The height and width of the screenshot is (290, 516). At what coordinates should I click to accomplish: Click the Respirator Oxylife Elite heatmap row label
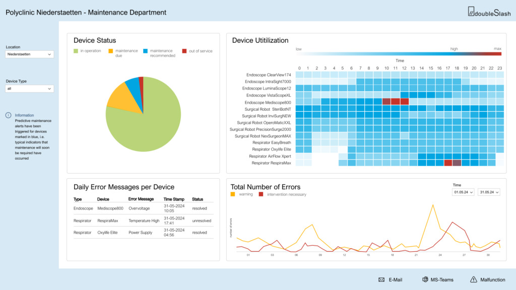(x=272, y=149)
